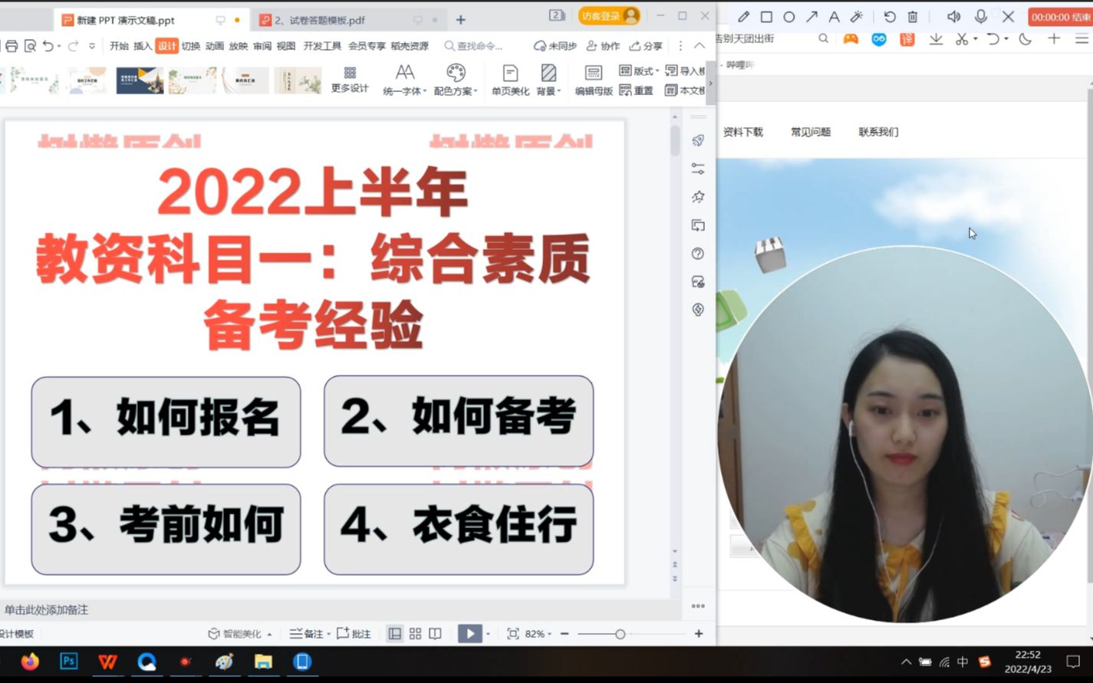
Task: Open slideshow with the play icon
Action: (469, 634)
